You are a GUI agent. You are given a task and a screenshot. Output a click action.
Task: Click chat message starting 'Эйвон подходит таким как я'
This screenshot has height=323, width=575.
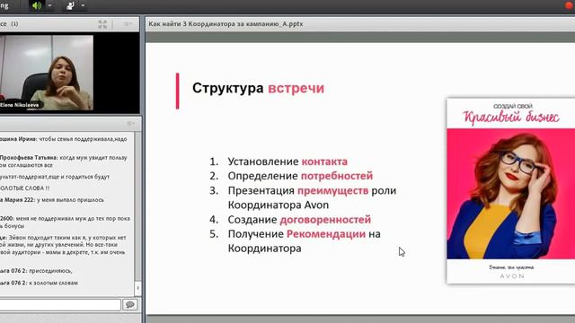[63, 245]
